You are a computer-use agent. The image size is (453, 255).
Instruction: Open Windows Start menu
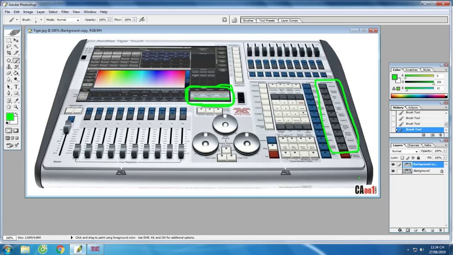coord(7,249)
